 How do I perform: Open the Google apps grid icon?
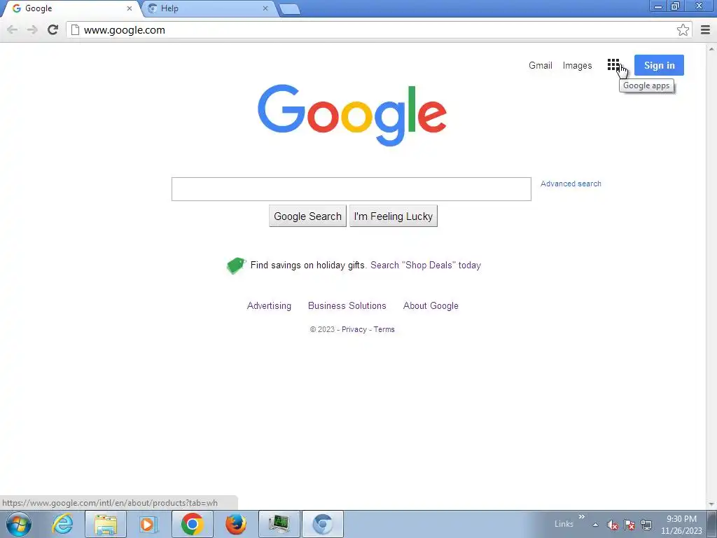(x=613, y=65)
